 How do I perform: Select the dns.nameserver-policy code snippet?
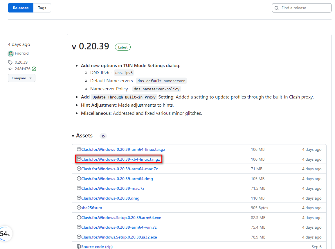(156, 89)
